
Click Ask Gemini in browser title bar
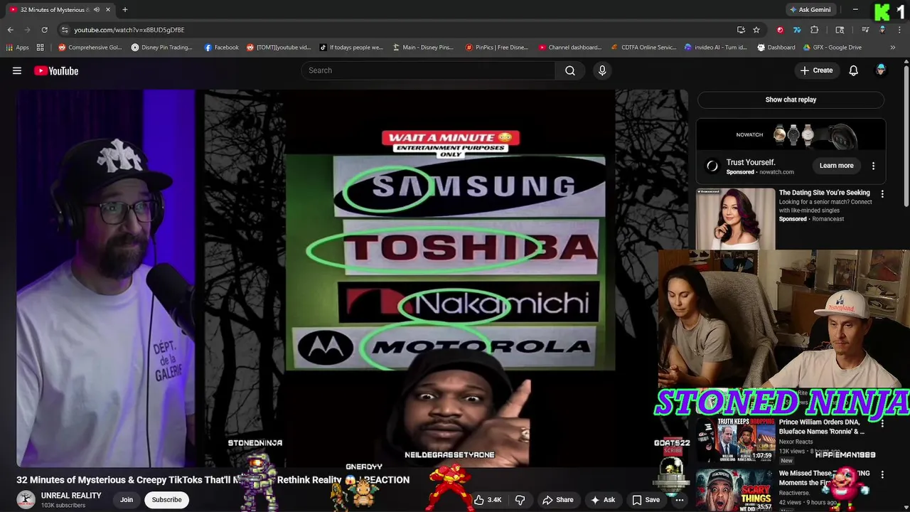pyautogui.click(x=810, y=10)
